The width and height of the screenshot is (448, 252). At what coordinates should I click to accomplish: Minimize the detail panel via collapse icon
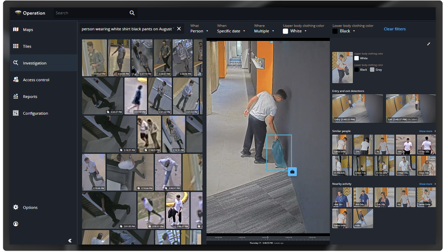[428, 44]
